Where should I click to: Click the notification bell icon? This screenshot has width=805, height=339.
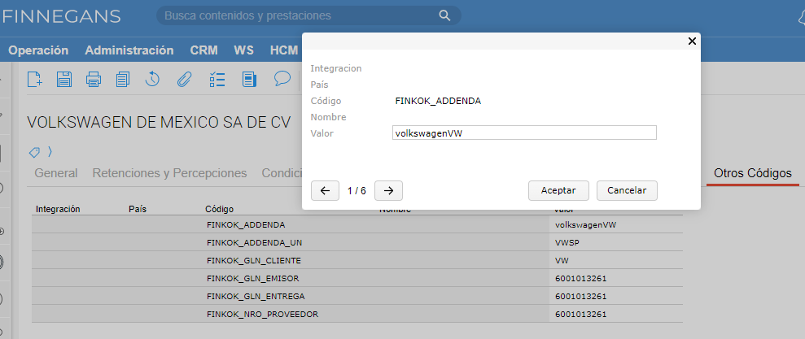[x=802, y=18]
